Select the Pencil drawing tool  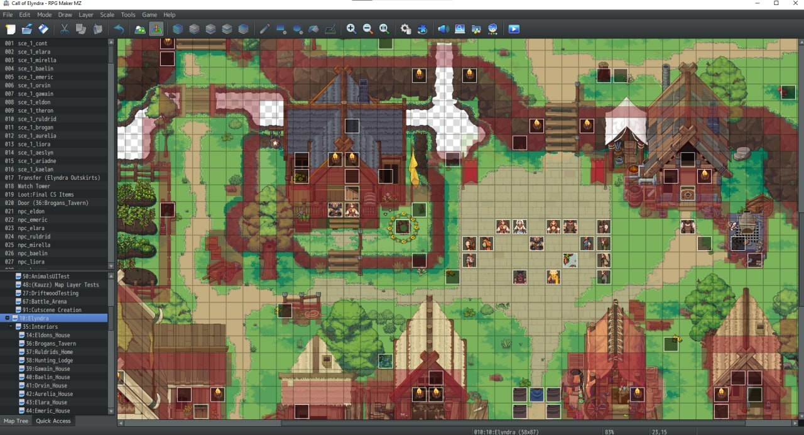tap(264, 29)
